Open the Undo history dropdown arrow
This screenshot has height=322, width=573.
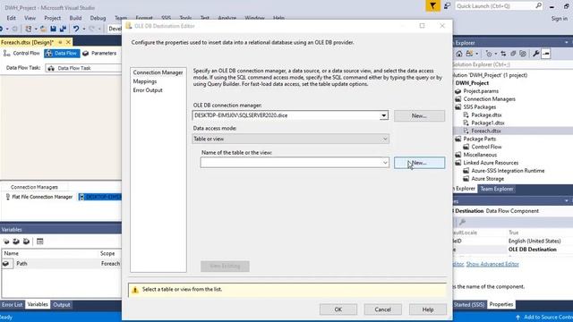pyautogui.click(x=83, y=29)
